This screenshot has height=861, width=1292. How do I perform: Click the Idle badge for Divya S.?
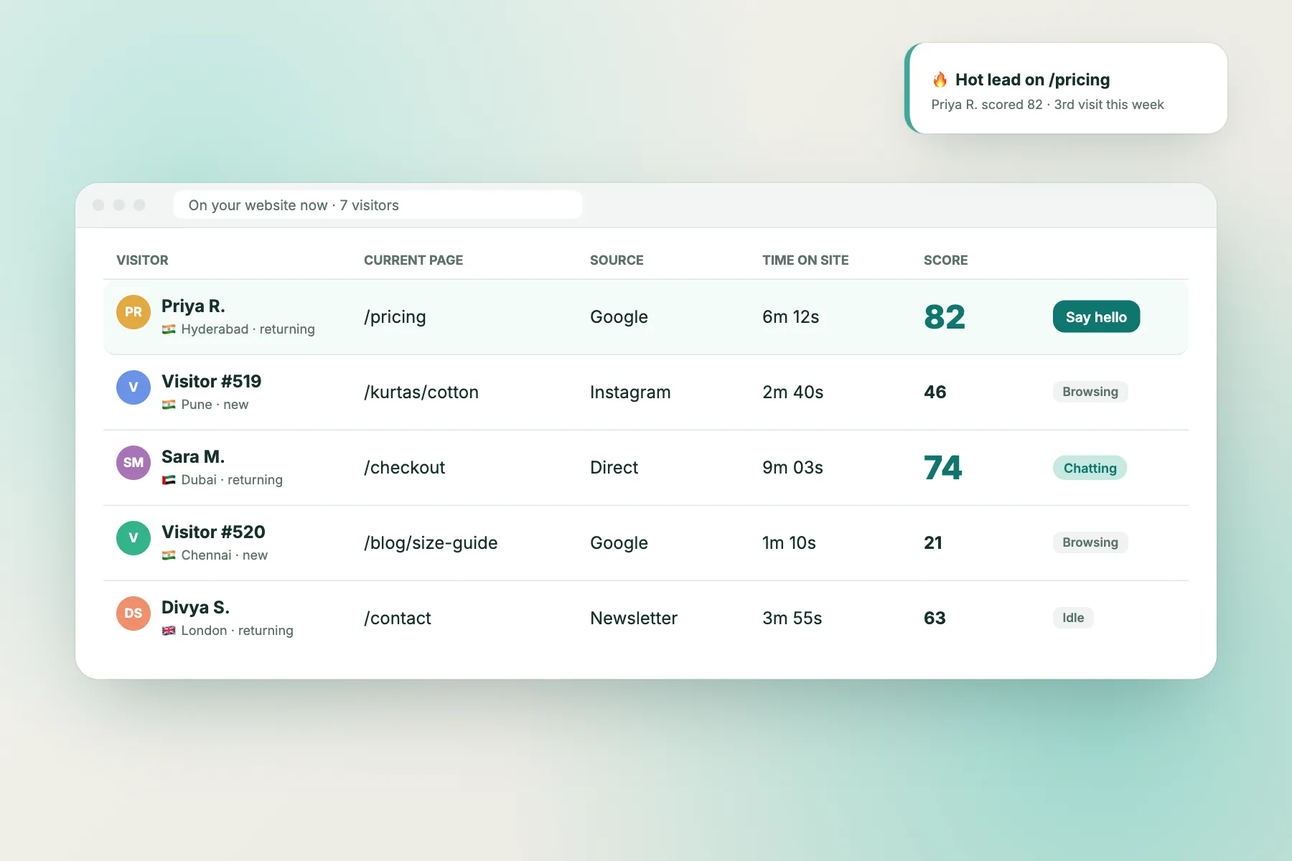click(1073, 618)
